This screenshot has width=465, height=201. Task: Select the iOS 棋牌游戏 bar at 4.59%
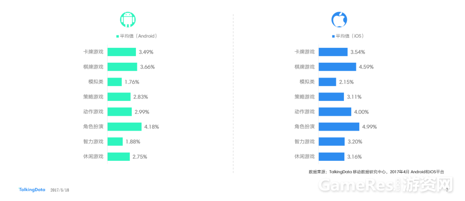pos(338,67)
